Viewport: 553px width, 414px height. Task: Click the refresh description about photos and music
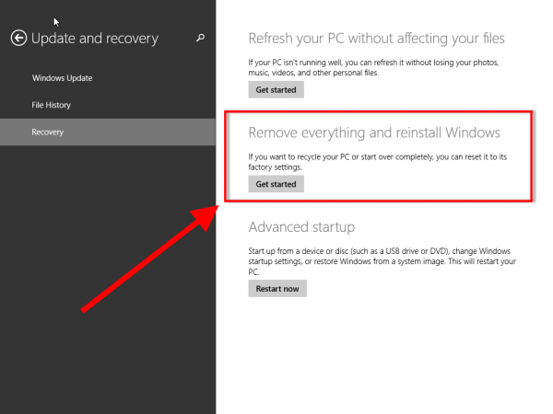(x=373, y=67)
